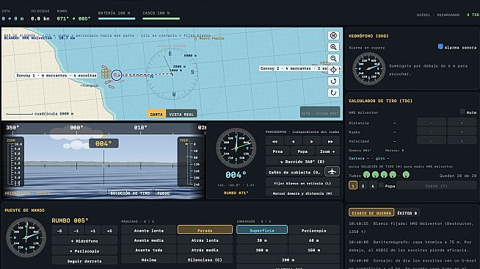Zoom out on the chart map
Screen dimensions: 480x269
click(333, 58)
